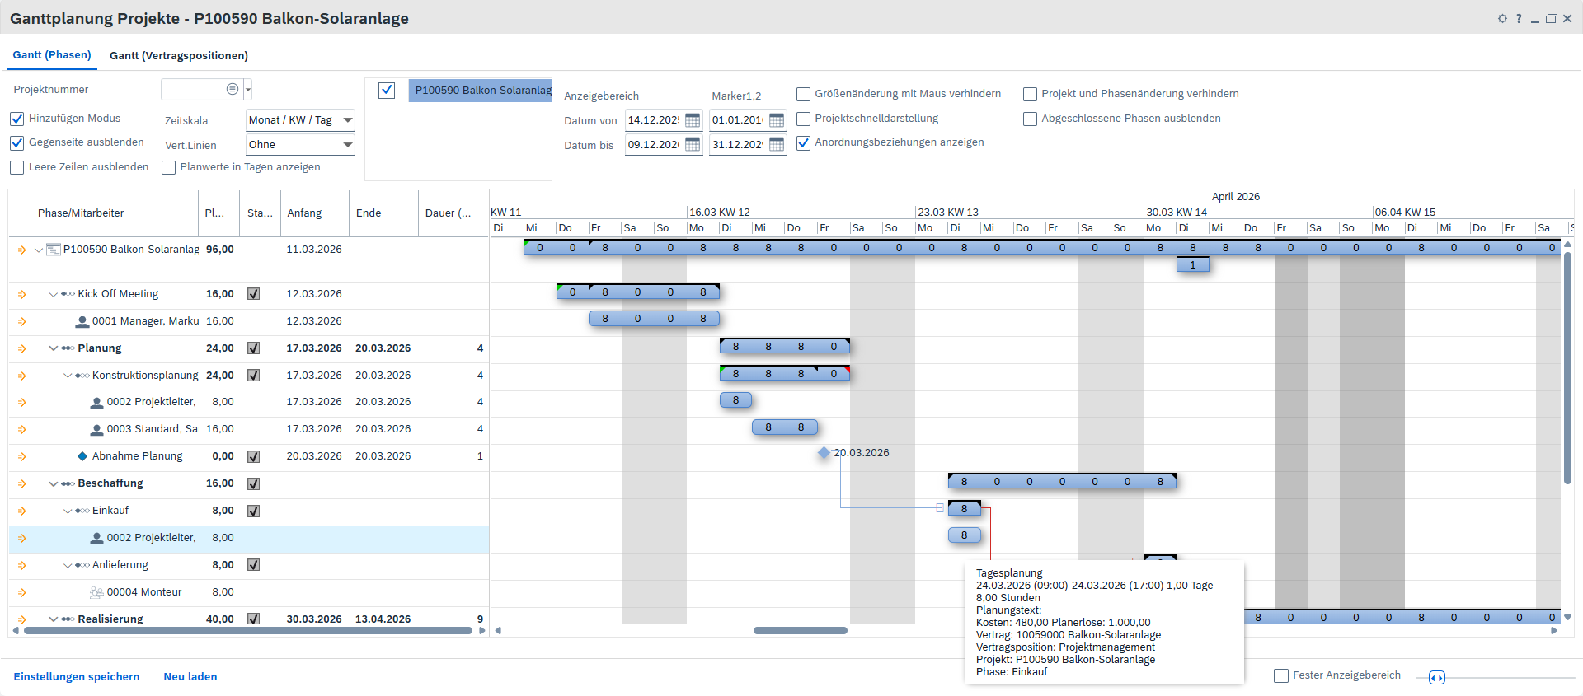Click arrow icon in Anlieferung row
The width and height of the screenshot is (1583, 696).
22,565
